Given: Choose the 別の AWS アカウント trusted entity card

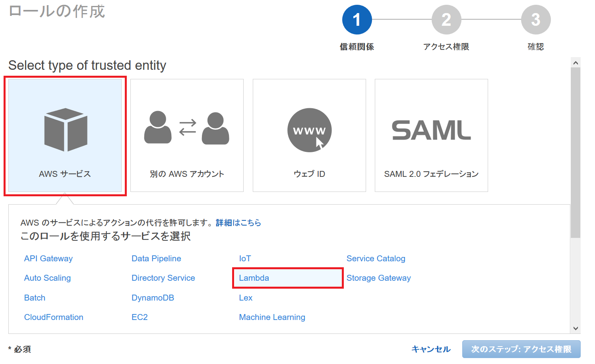Looking at the screenshot, I should 187,136.
